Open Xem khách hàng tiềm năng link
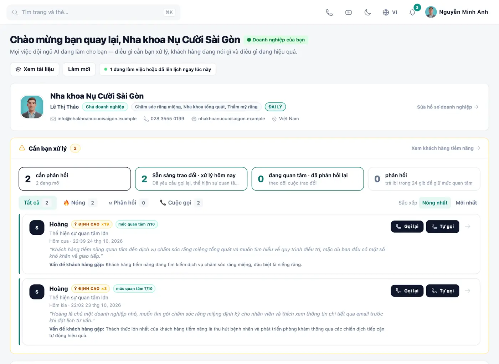499x364 pixels. pos(446,148)
